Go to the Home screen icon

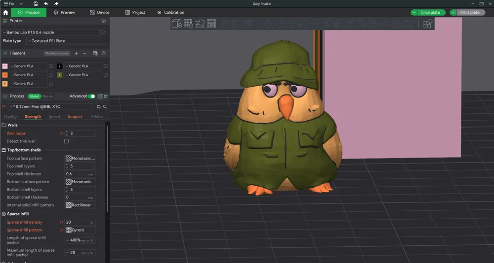click(5, 13)
